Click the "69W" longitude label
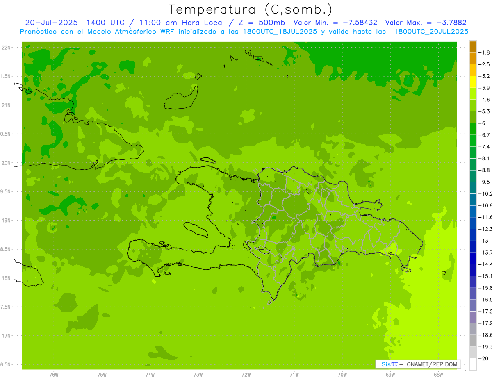 coord(390,374)
